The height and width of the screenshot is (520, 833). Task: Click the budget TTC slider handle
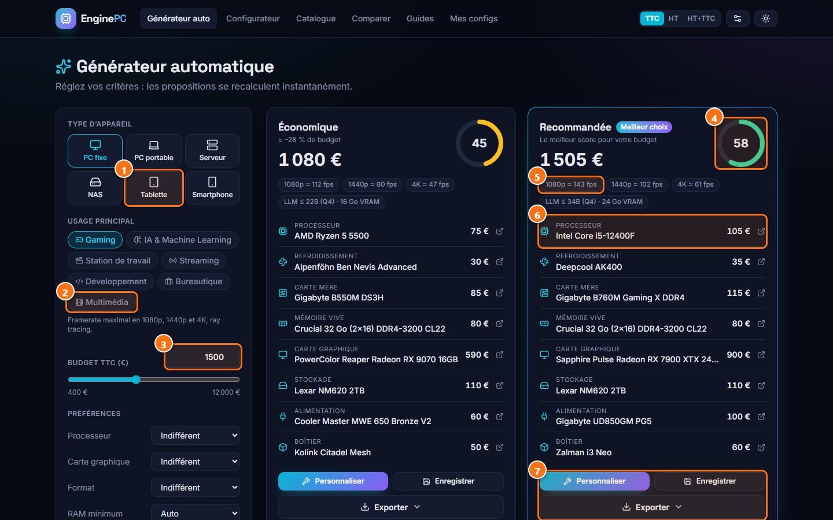[x=136, y=380]
